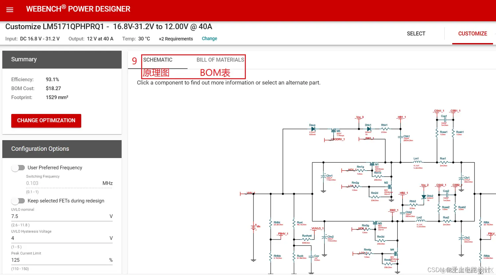This screenshot has width=496, height=276.
Task: Open the BILL OF MATERIALS tab
Action: click(220, 60)
